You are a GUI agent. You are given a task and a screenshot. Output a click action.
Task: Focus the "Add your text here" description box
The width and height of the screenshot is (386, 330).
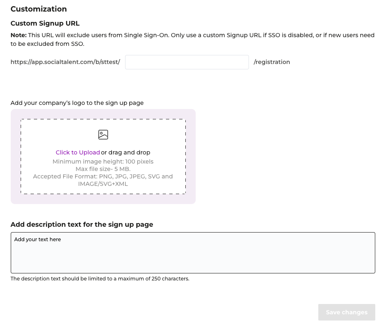[x=193, y=253]
